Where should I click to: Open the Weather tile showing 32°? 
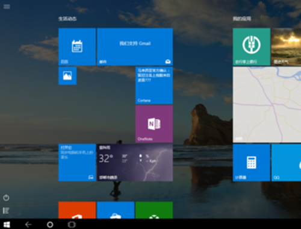coord(135,163)
